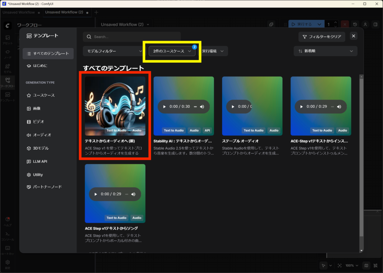Image resolution: width=383 pixels, height=273 pixels.
Task: Open the オーディオ category
Action: (x=42, y=135)
